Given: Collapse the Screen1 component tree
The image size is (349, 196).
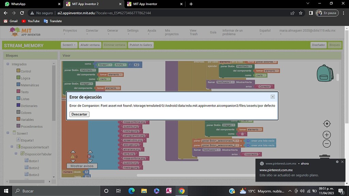Looking at the screenshot, I should tap(8, 133).
